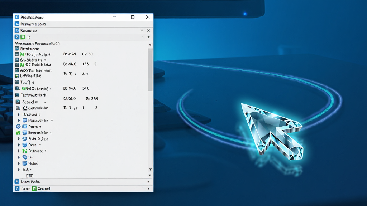Image resolution: width=367 pixels, height=206 pixels.
Task: Click the blue icon left of Qc
Action: click(17, 37)
